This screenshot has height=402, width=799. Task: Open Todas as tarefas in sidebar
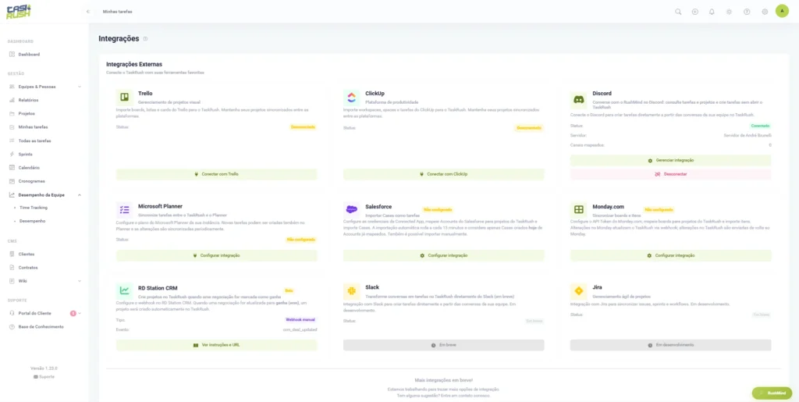[x=34, y=141]
